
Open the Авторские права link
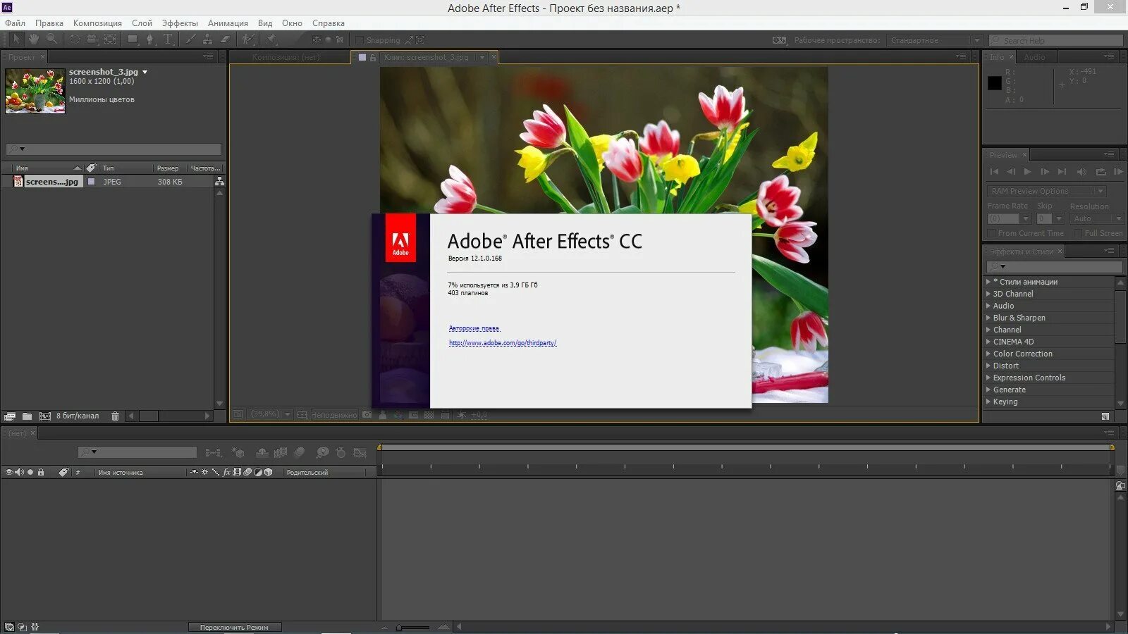coord(474,328)
